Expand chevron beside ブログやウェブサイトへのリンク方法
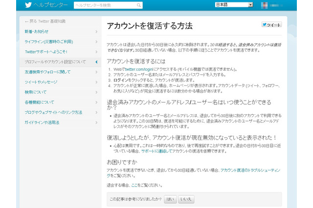Screen dimensions: 313x208 click(x=96, y=112)
